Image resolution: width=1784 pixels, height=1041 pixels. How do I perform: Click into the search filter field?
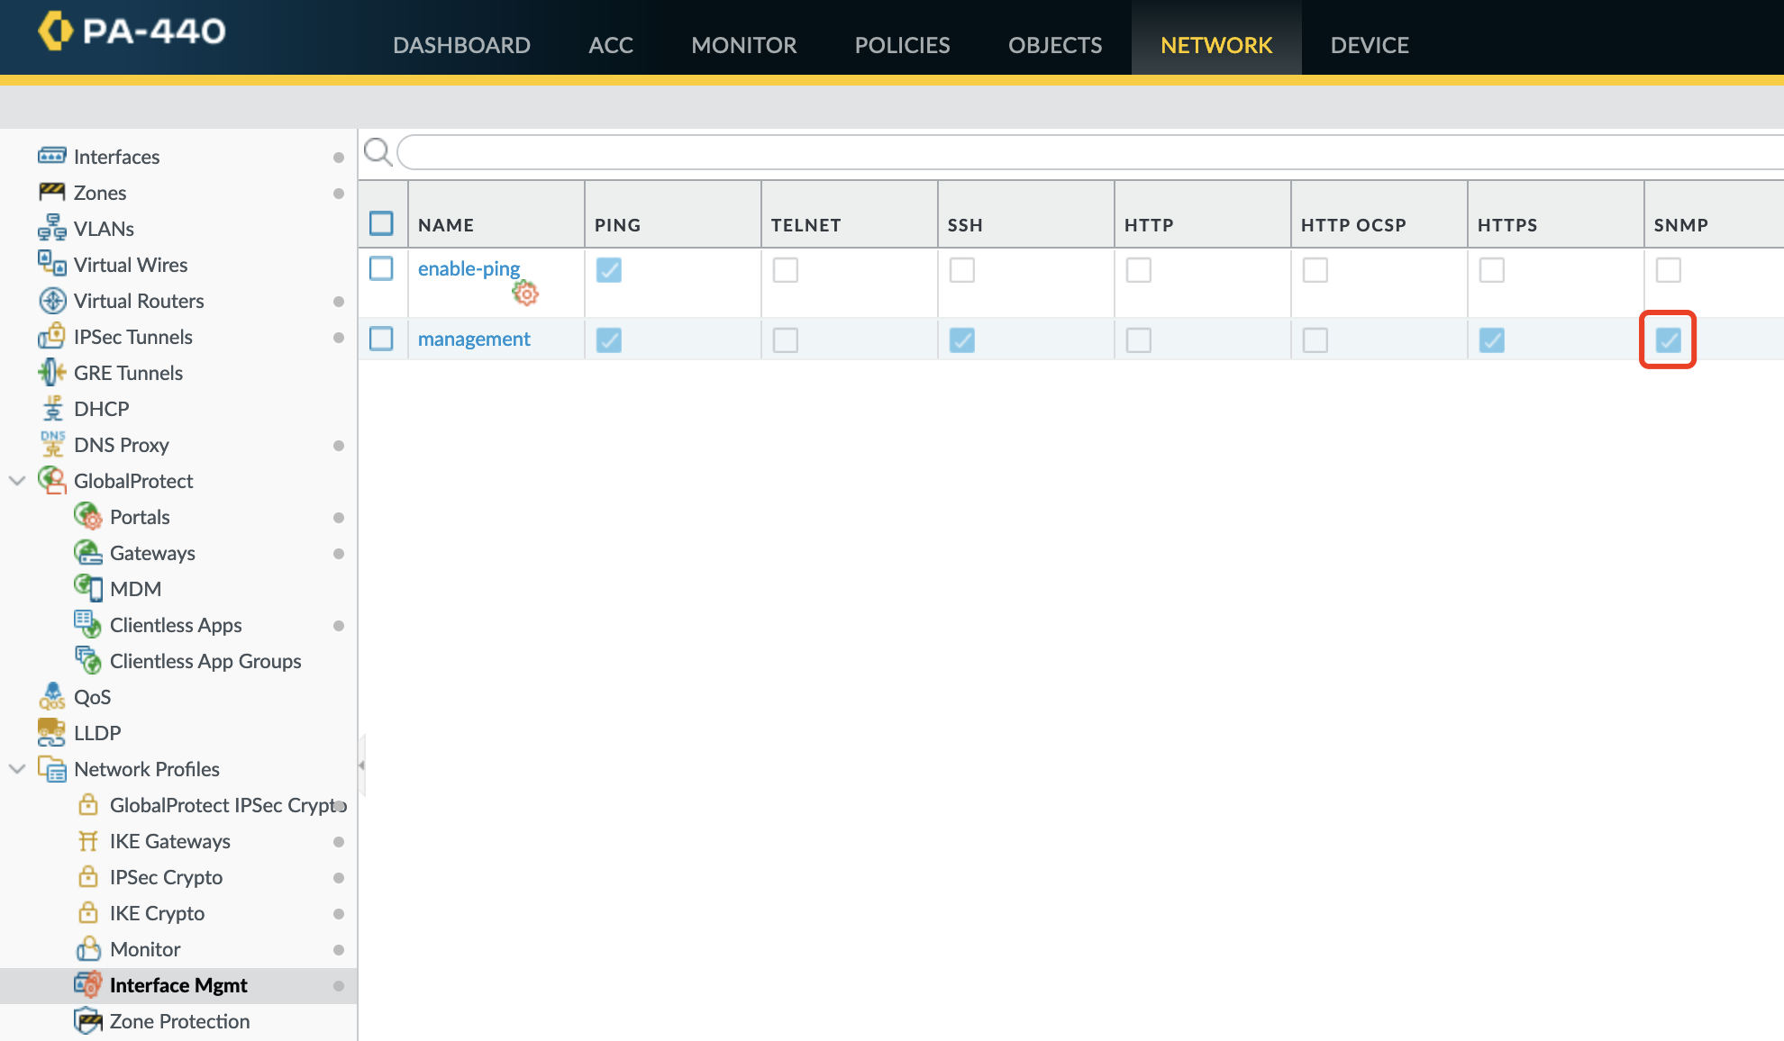pos(1090,151)
